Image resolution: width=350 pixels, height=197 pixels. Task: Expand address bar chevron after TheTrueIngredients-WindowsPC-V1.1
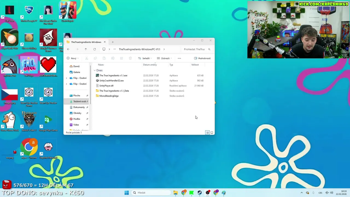pyautogui.click(x=164, y=49)
